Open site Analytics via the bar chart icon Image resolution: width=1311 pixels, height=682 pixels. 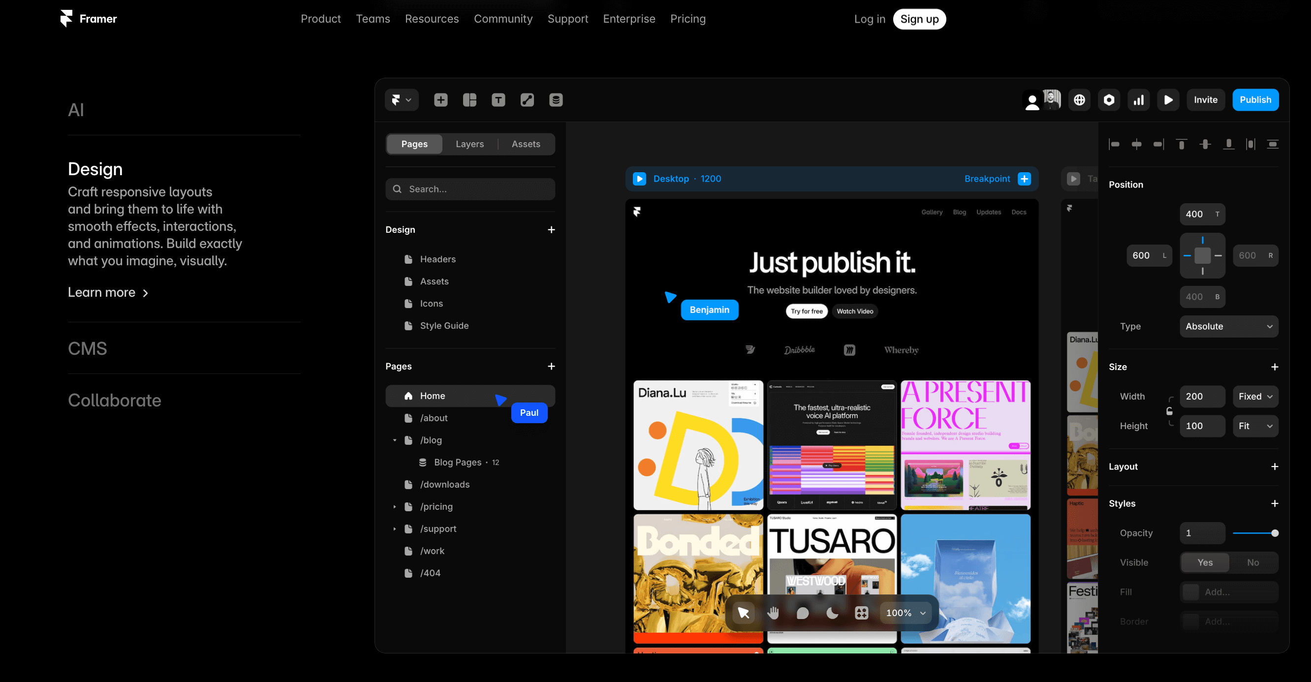point(1139,100)
